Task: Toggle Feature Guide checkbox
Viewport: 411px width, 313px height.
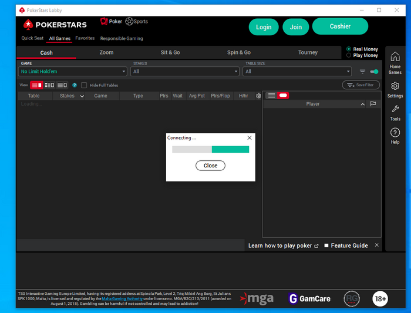Action: [x=326, y=245]
